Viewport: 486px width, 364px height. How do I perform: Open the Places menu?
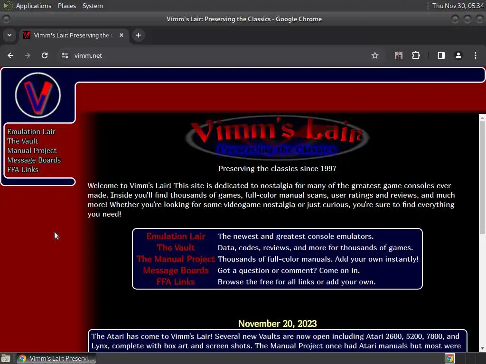coord(66,6)
